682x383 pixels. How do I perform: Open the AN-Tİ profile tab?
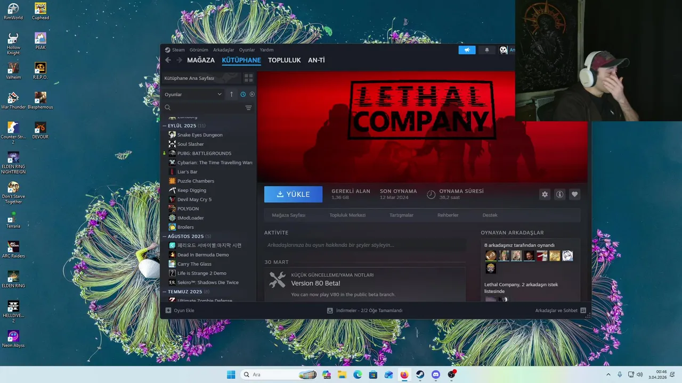tap(316, 60)
